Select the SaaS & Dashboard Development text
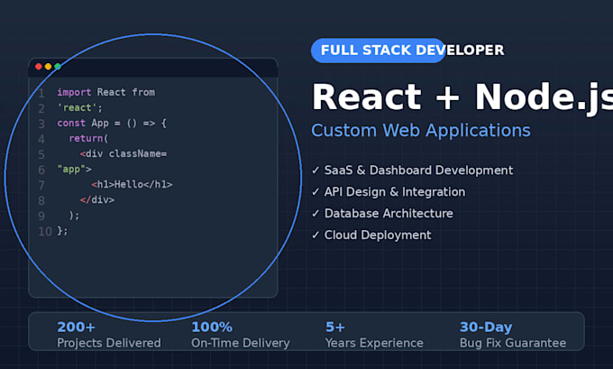The width and height of the screenshot is (613, 369). [x=418, y=171]
